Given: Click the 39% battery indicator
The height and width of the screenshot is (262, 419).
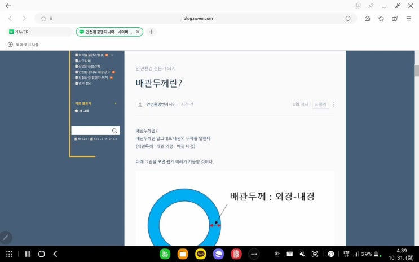Looking at the screenshot, I should tap(369, 254).
